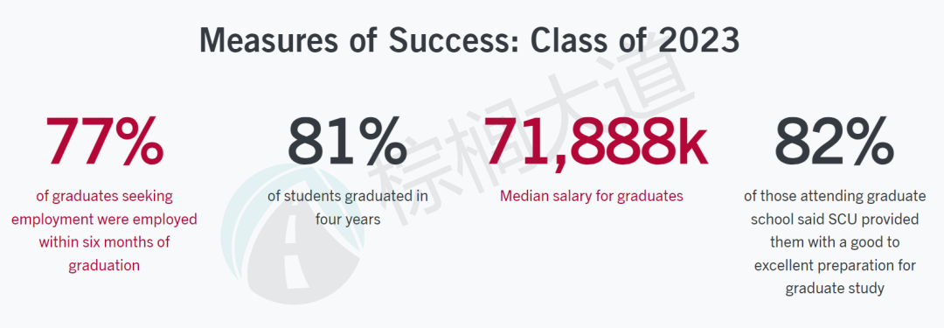Screen dimensions: 944x328
Task: Click the 82% graduate school statistic
Action: 835,142
